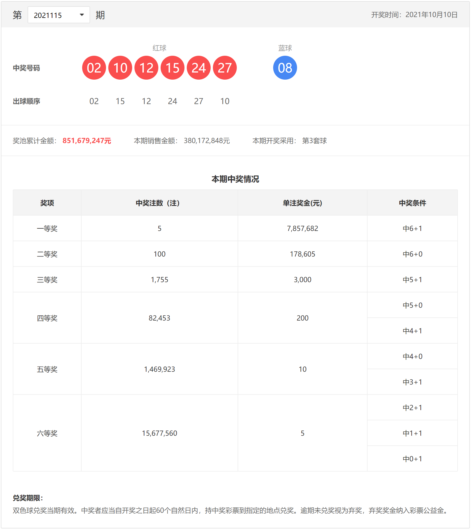The image size is (471, 529).
Task: Click the 中奖条件 column header
Action: coord(412,203)
